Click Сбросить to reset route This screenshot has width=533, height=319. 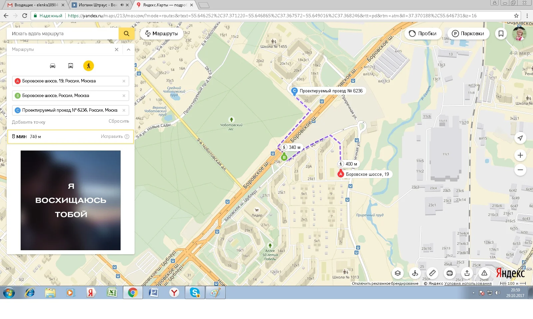coord(119,121)
